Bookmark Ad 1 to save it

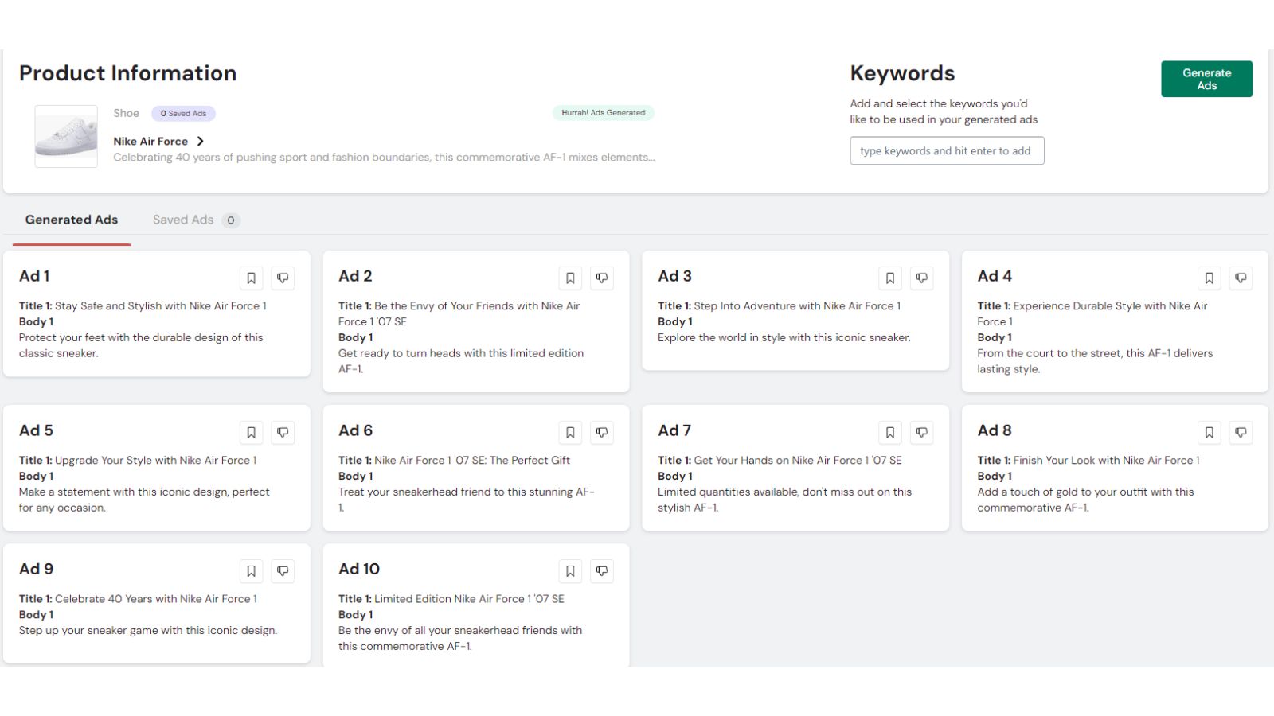251,278
